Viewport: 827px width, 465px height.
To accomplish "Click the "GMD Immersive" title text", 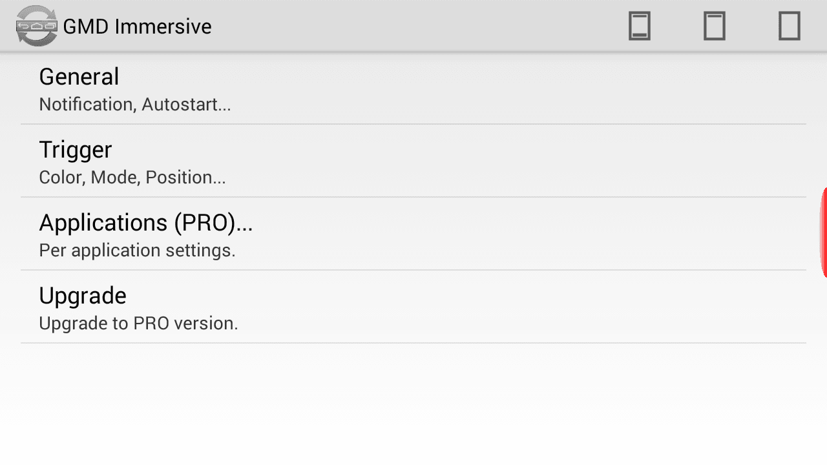I will click(137, 26).
